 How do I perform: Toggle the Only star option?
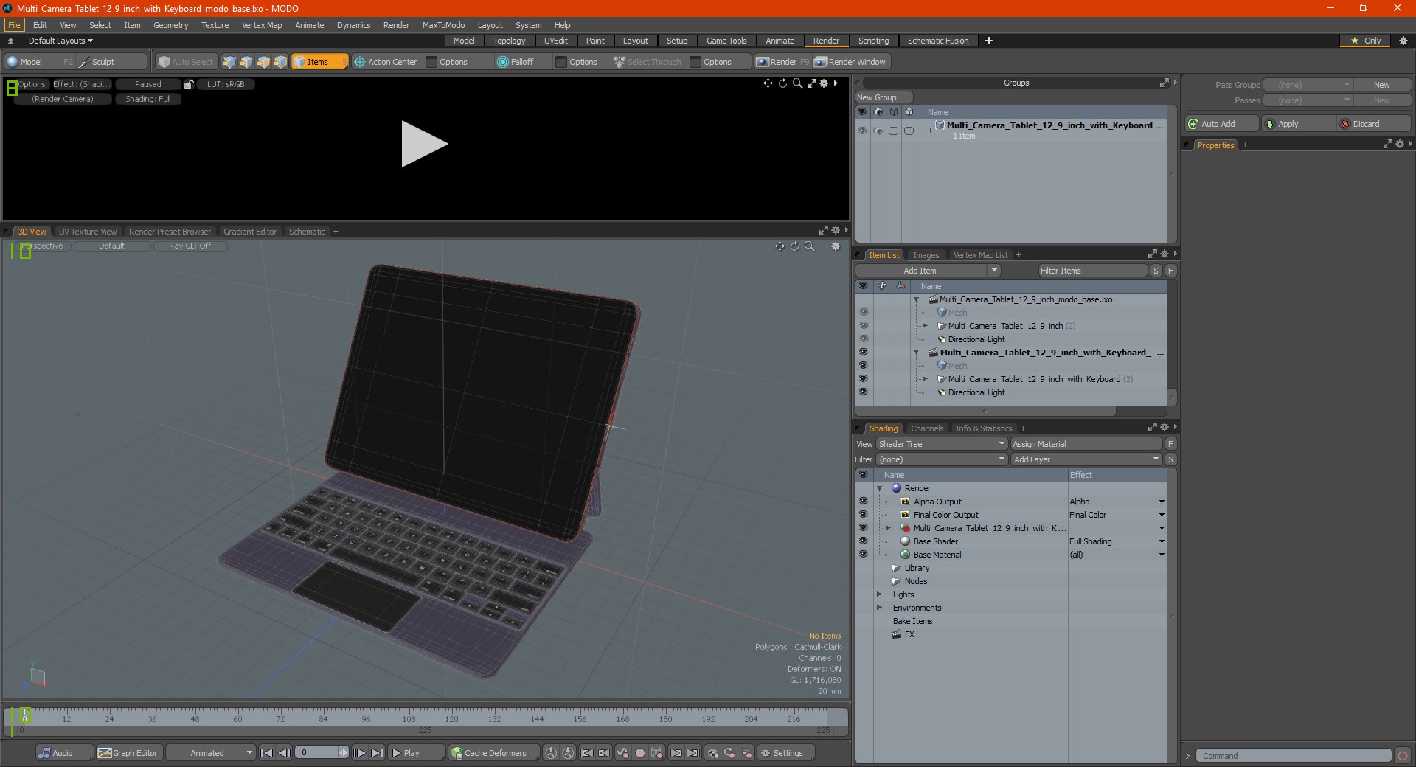[x=1365, y=41]
